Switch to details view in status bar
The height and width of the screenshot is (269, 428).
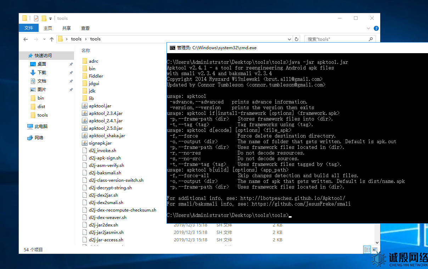(x=367, y=250)
